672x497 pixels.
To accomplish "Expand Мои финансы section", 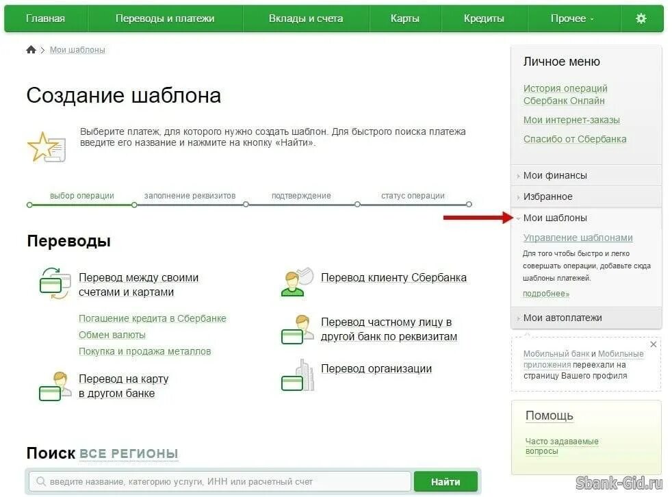I will coord(586,175).
